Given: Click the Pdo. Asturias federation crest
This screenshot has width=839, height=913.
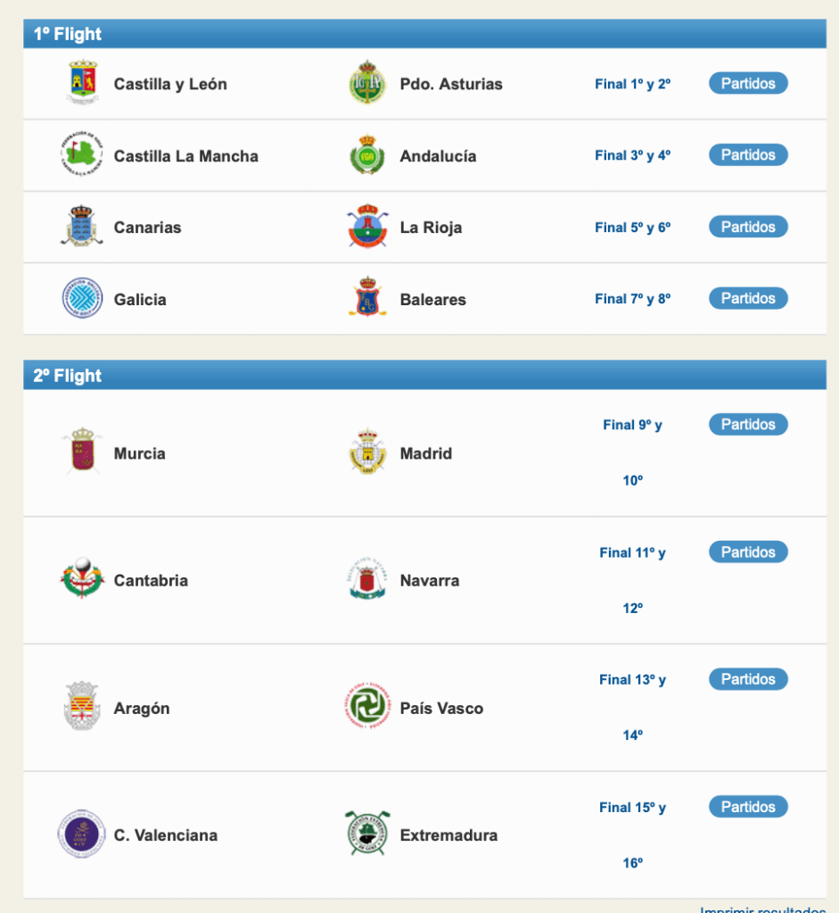Looking at the screenshot, I should coord(367,83).
